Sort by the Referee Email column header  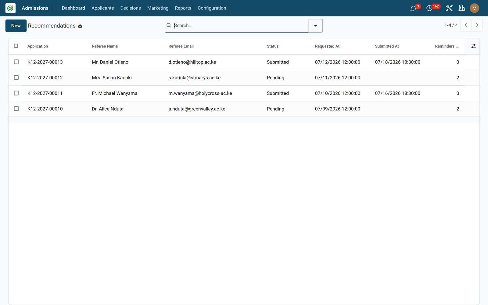pos(181,46)
